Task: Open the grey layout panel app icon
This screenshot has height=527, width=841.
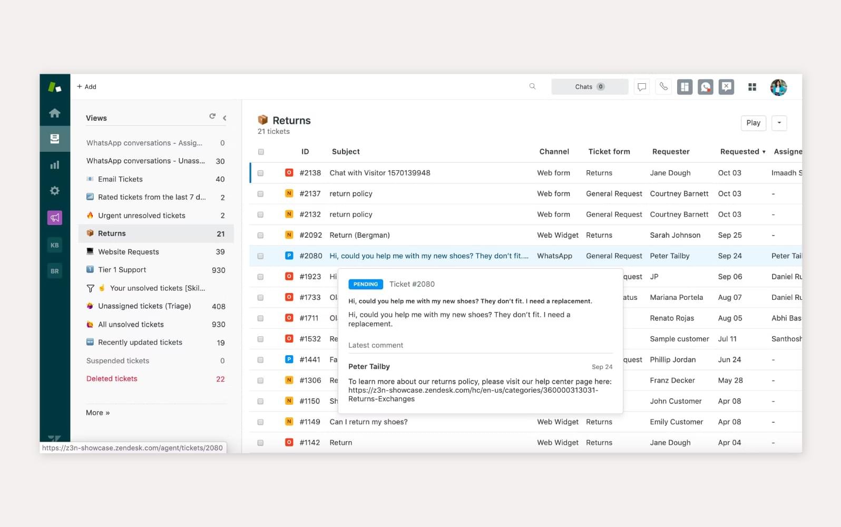Action: [x=684, y=87]
